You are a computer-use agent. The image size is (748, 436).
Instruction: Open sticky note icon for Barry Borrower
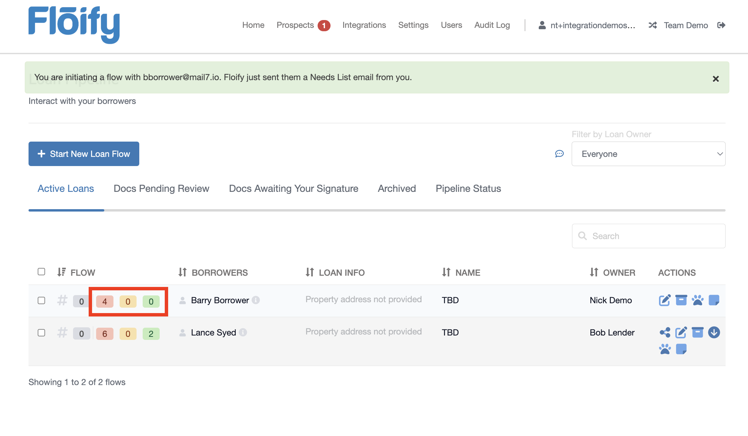click(x=714, y=300)
